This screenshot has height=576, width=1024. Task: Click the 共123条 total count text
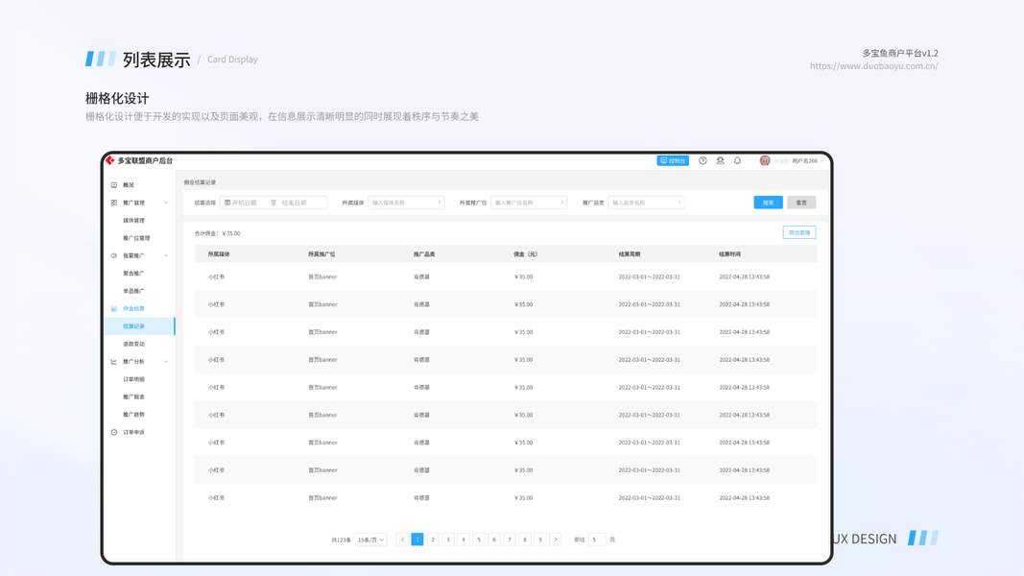pos(341,540)
